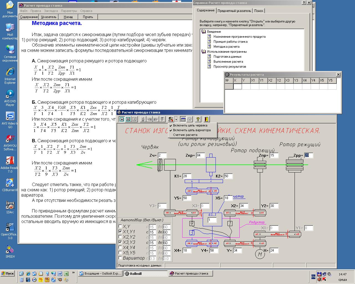Click the Zpp input field with value 20
This screenshot has height=284, width=355.
click(x=308, y=155)
